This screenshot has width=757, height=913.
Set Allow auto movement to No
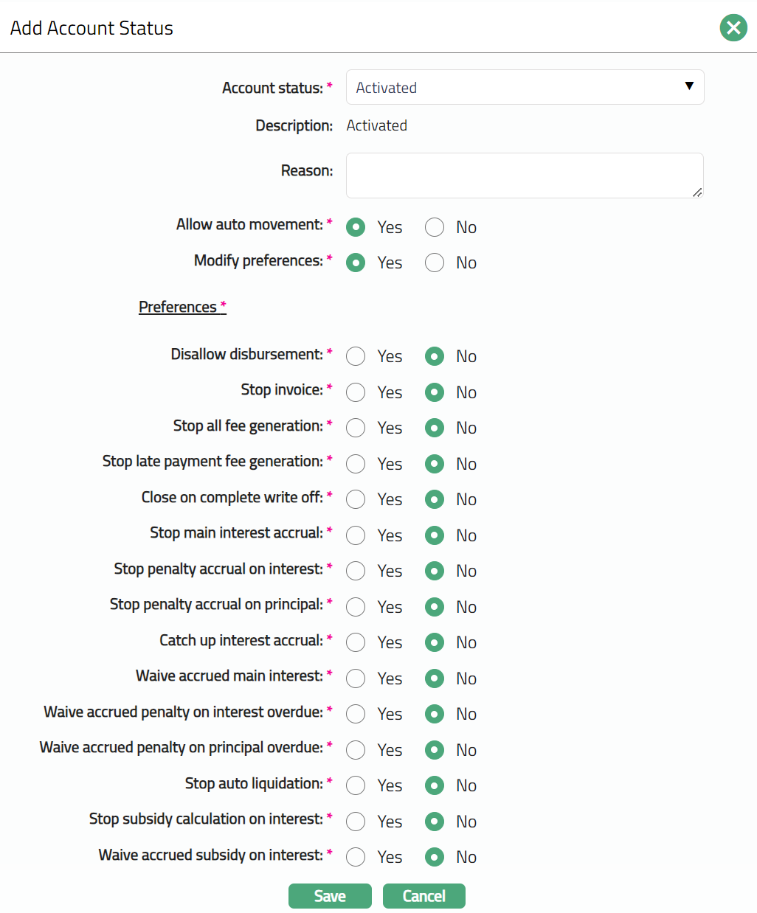click(435, 227)
